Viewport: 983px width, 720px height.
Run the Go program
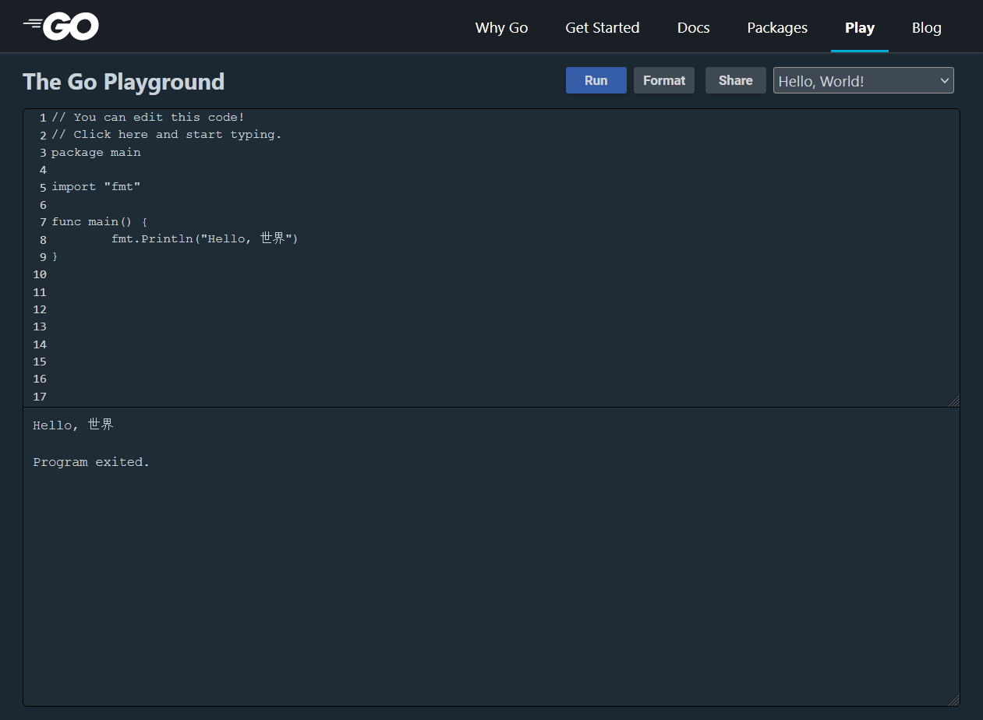[x=596, y=80]
